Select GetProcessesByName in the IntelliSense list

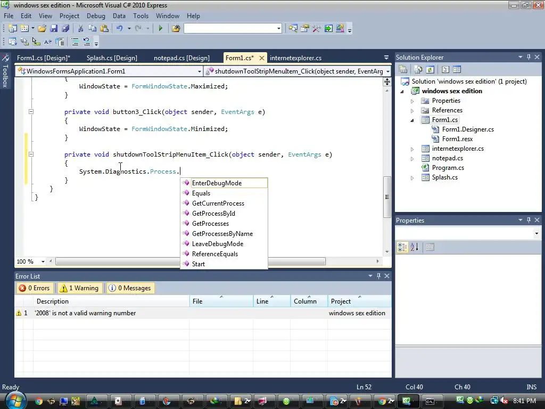click(x=224, y=234)
